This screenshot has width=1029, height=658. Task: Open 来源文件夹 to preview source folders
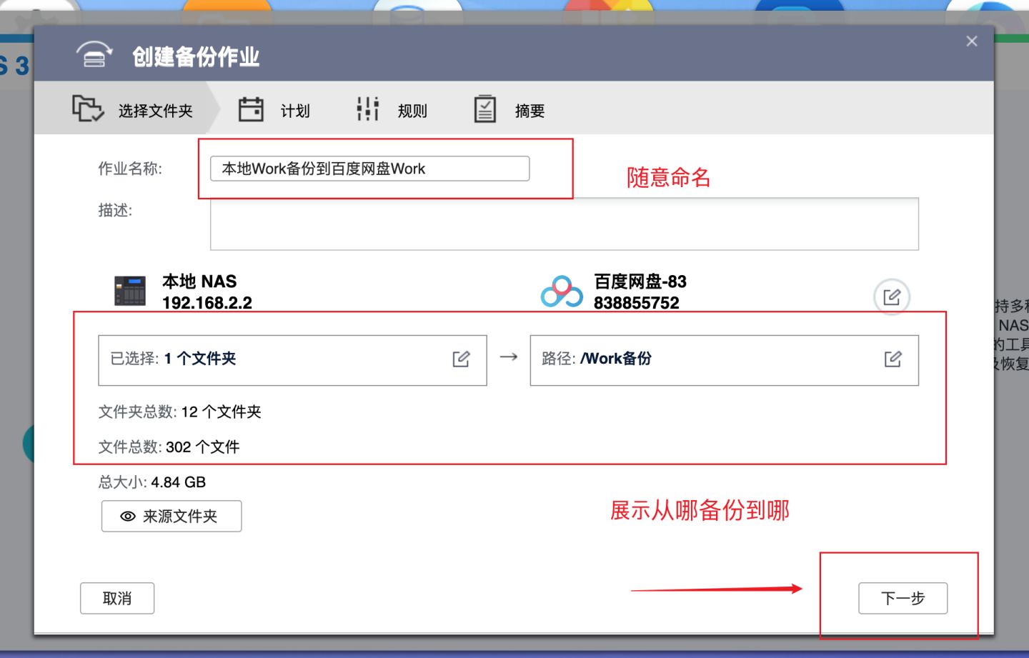coord(171,516)
